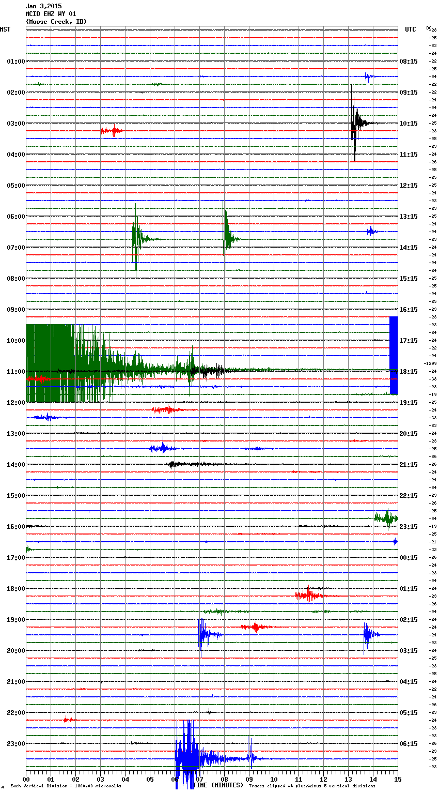
Task: Click the 01:00 MST time label
Action: click(x=16, y=61)
